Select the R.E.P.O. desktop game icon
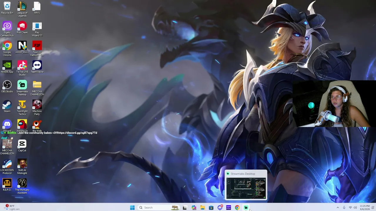Image resolution: width=376 pixels, height=211 pixels. [x=7, y=185]
